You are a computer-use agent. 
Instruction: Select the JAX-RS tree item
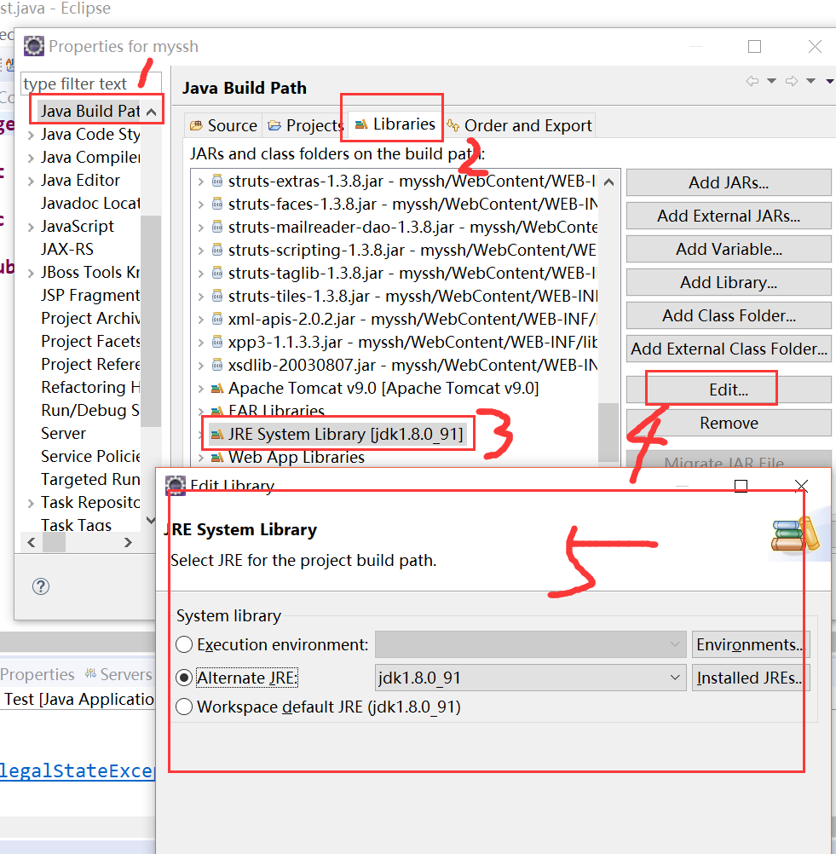(x=67, y=250)
